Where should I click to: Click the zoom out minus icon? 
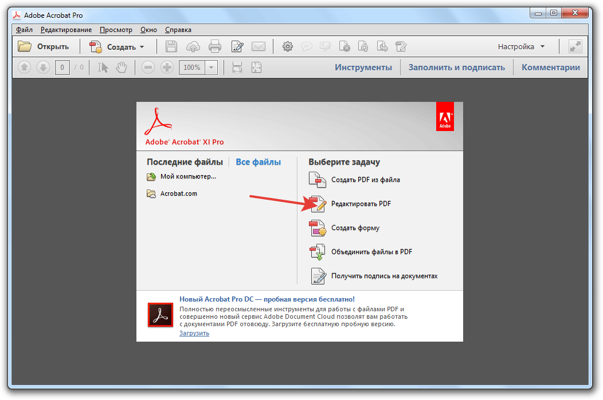click(x=148, y=68)
